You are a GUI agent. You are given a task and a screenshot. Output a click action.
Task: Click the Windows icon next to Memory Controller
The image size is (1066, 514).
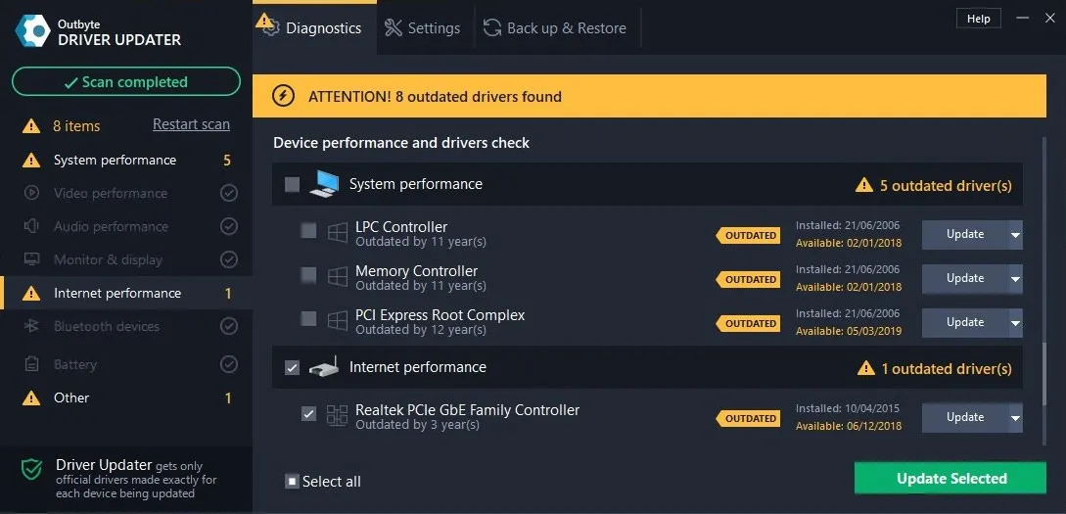pyautogui.click(x=337, y=277)
